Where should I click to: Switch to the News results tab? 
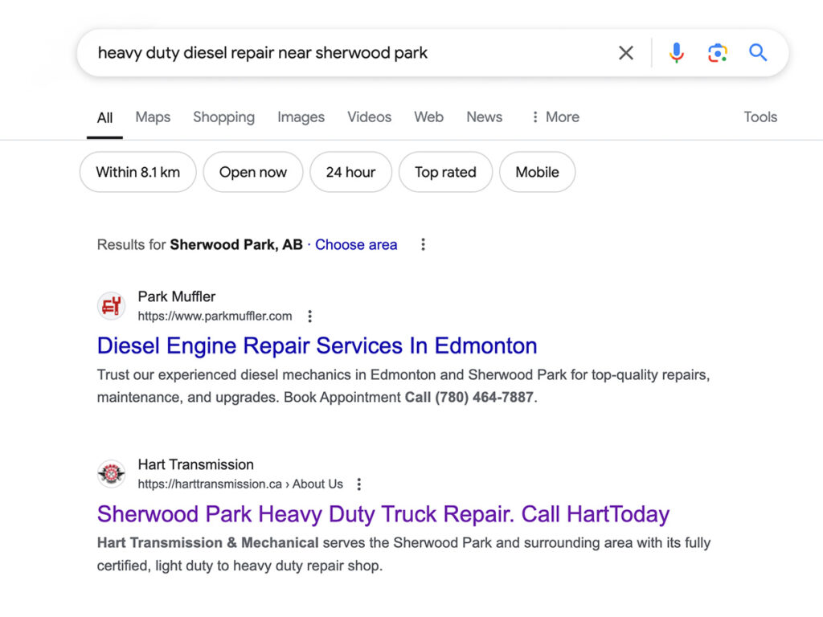coord(484,117)
